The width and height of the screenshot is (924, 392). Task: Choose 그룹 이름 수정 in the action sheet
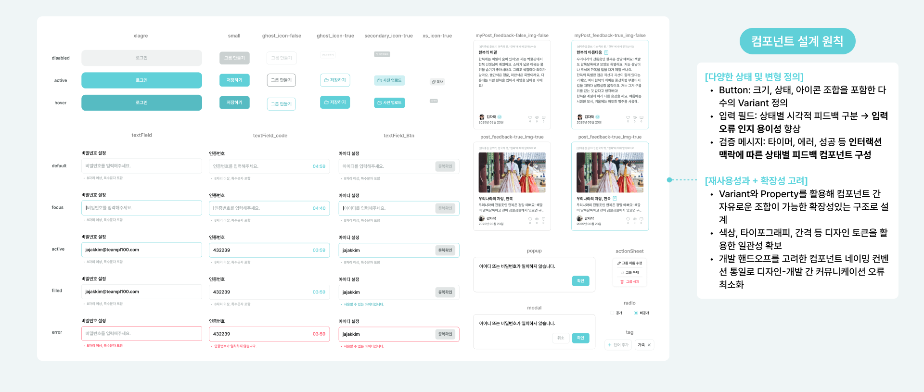coord(629,263)
